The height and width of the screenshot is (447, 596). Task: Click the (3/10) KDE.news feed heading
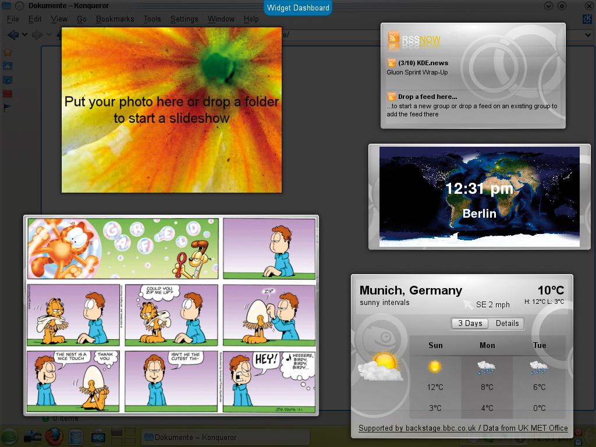pos(423,63)
